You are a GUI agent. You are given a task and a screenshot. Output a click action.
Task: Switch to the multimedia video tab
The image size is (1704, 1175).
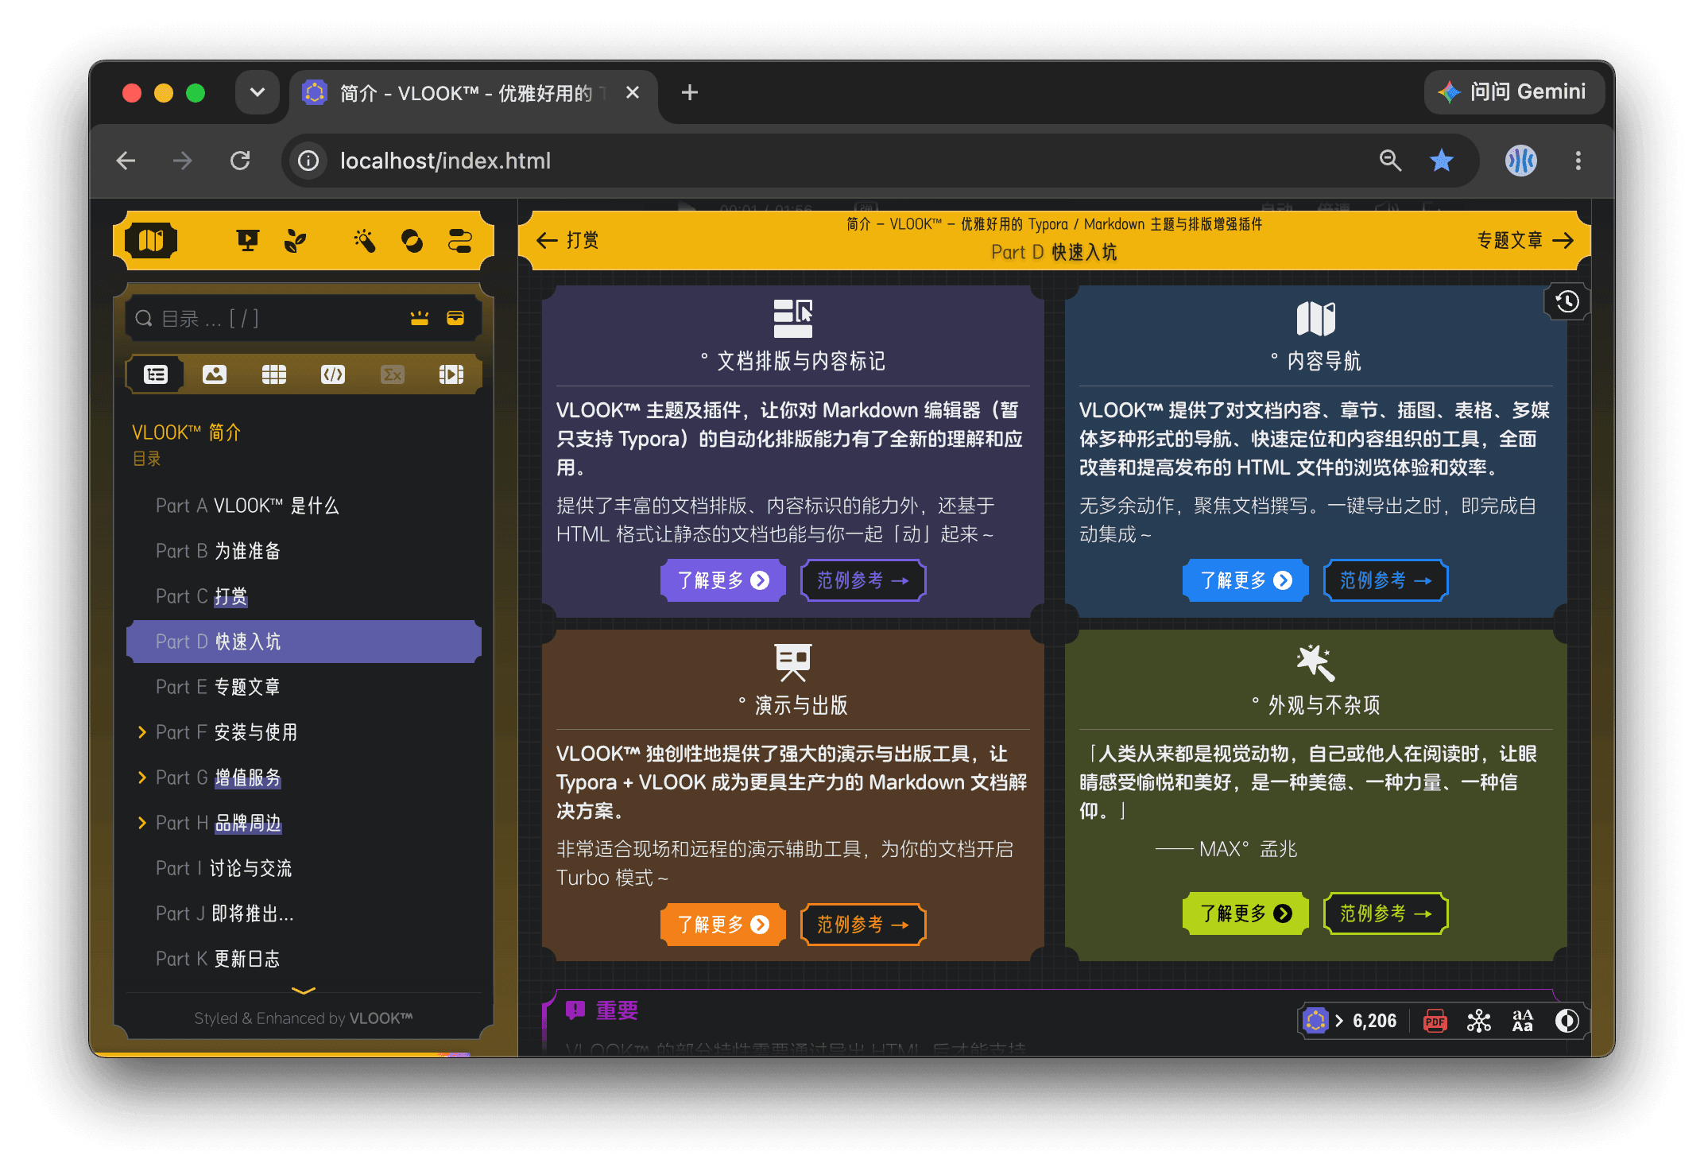coord(451,374)
